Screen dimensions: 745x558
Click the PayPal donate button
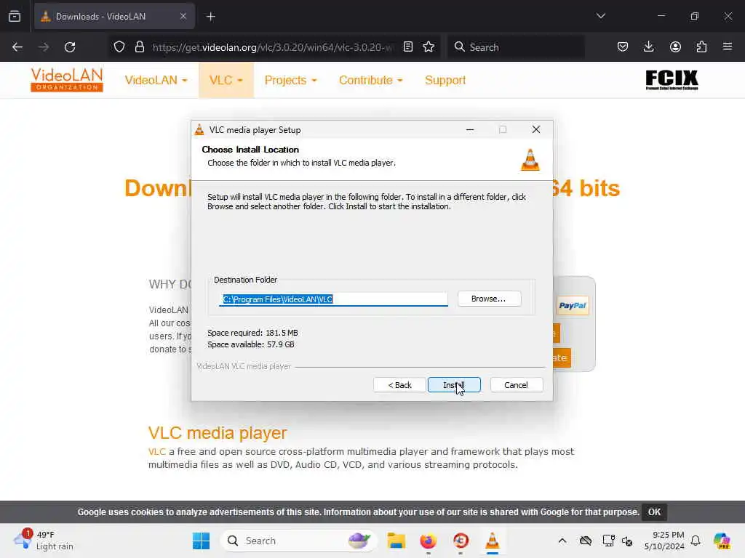pyautogui.click(x=573, y=306)
